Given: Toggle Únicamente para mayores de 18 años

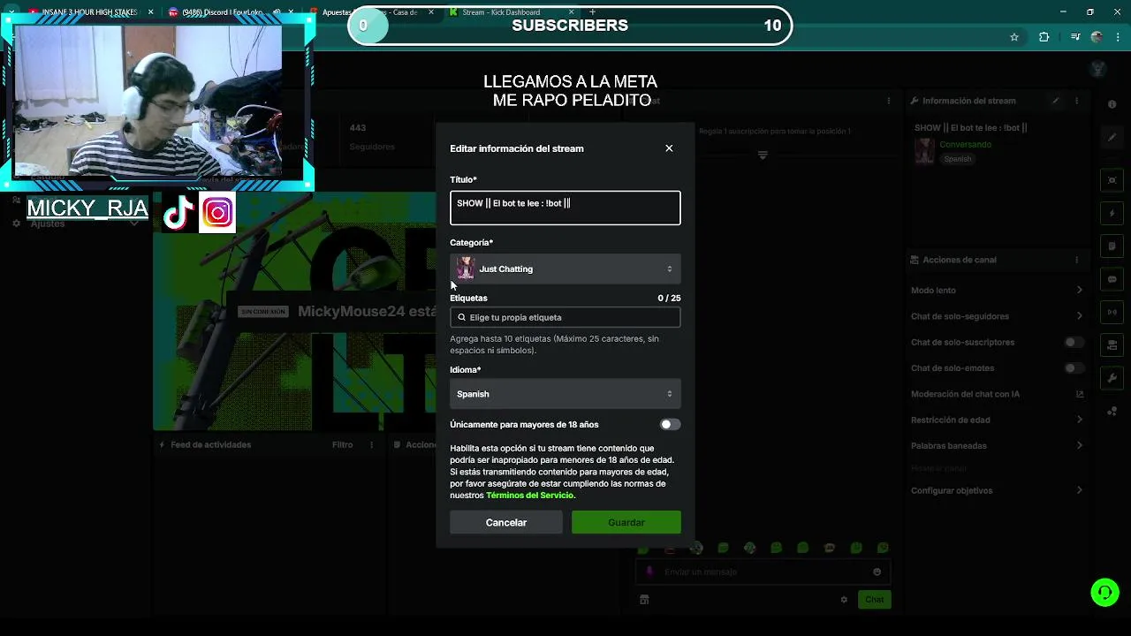Looking at the screenshot, I should (670, 425).
